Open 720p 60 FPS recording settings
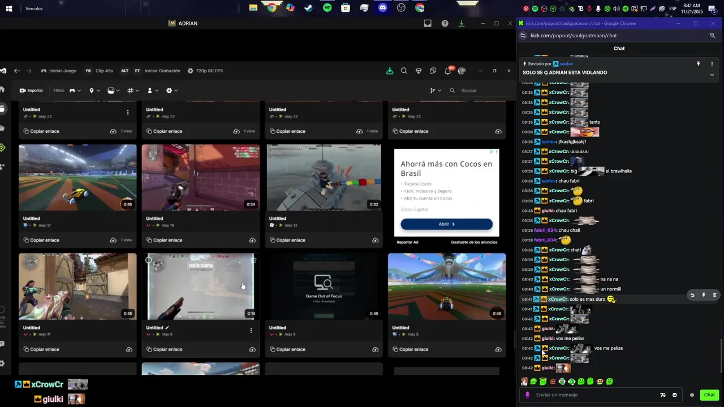The width and height of the screenshot is (724, 407). (205, 71)
